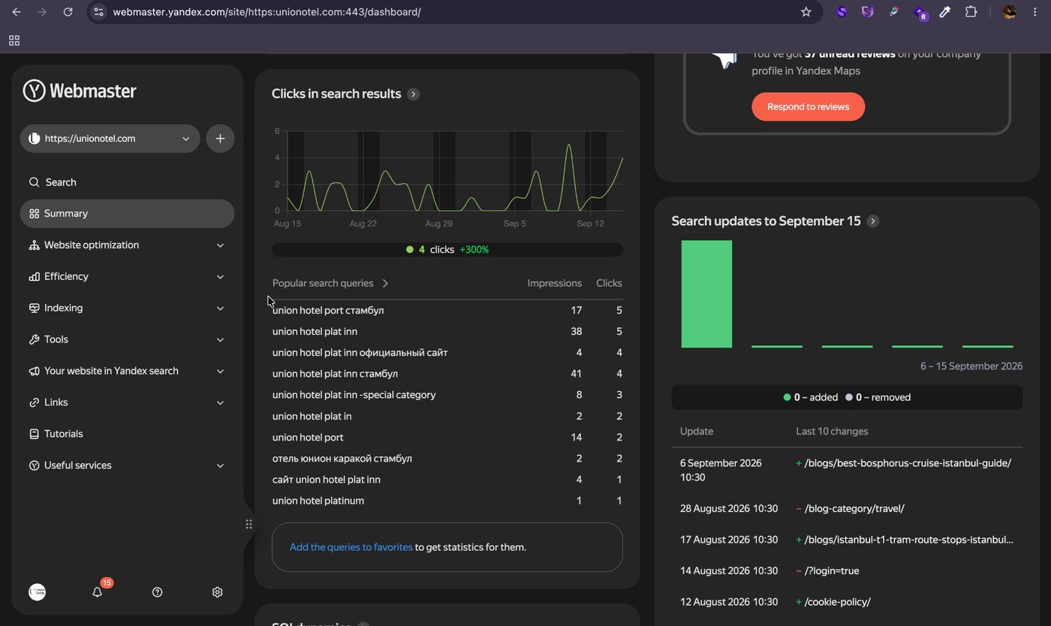Add a new site with plus button
The height and width of the screenshot is (626, 1051).
coord(220,139)
